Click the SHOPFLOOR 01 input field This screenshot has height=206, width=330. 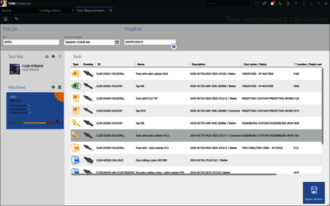(x=150, y=42)
